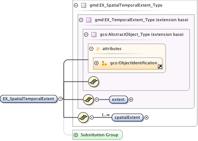Screen dimensions: 198x141
Task: Collapse the gmd:EX_SpatialTemporalExtent_Type box
Action: coord(76,5)
